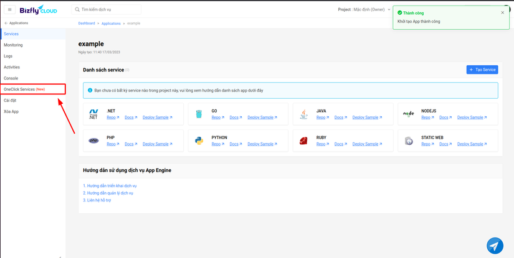Viewport: 514px width, 258px height.
Task: Open the Project Mặc định (Owner) dropdown
Action: coord(364,9)
